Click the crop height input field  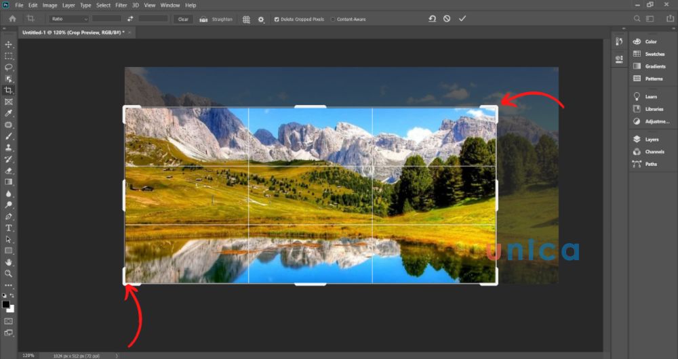[x=153, y=19]
